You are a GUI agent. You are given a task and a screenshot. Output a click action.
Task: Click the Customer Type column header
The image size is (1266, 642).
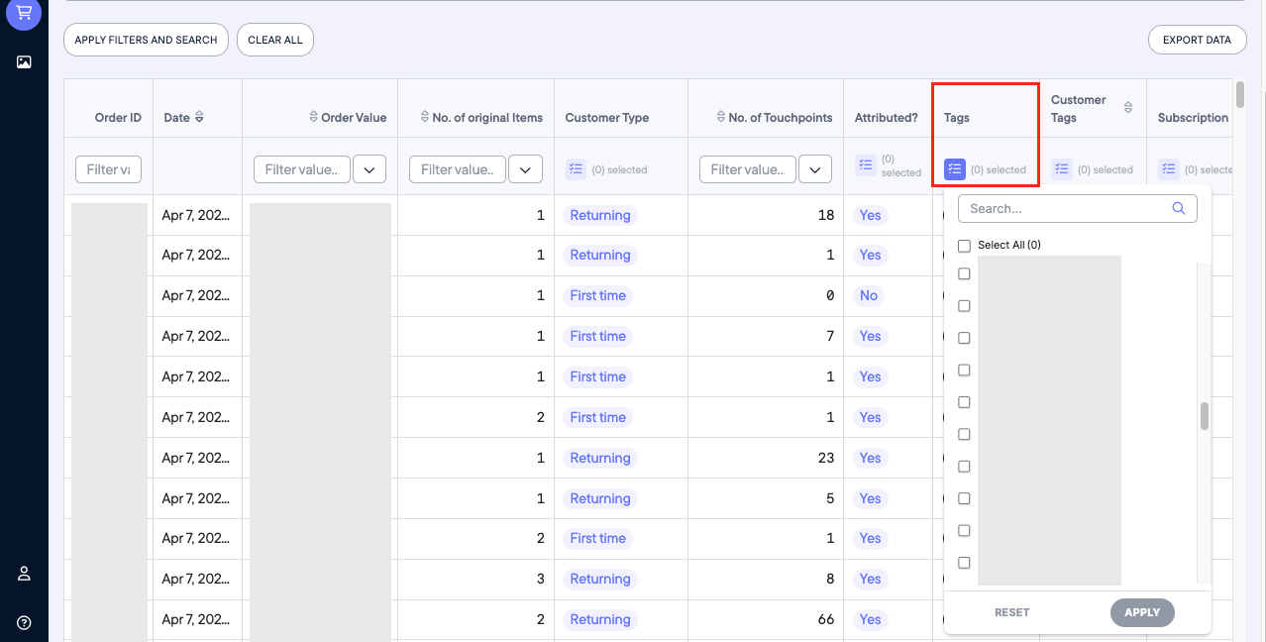pos(607,117)
